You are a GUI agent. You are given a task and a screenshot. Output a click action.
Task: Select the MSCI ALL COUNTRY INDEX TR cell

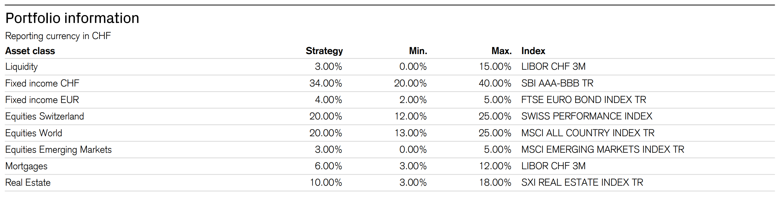tap(588, 133)
